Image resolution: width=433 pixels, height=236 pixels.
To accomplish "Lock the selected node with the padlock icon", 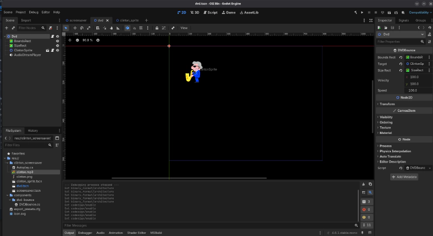I will click(x=156, y=28).
